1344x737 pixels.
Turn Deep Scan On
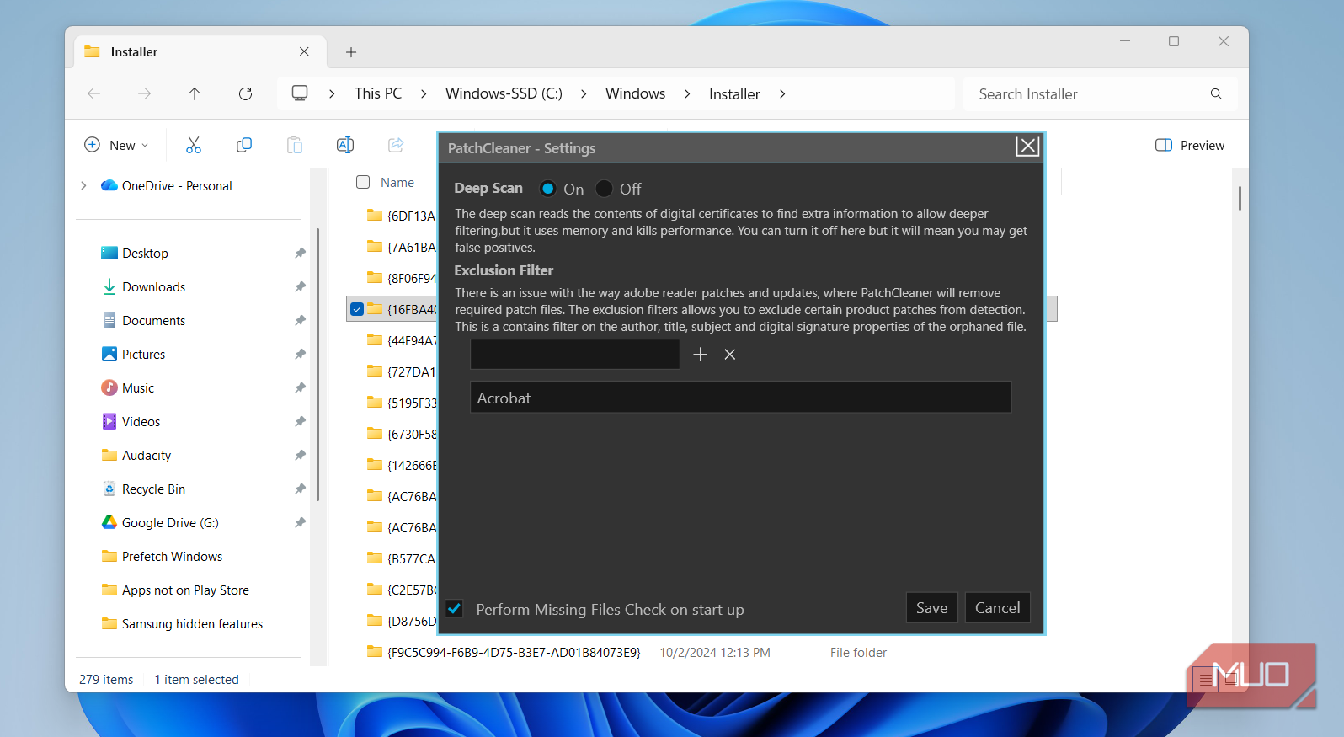coord(548,189)
